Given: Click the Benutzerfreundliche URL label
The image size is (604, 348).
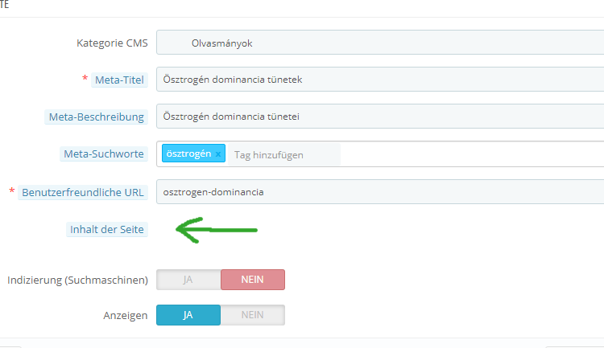Looking at the screenshot, I should tap(84, 192).
